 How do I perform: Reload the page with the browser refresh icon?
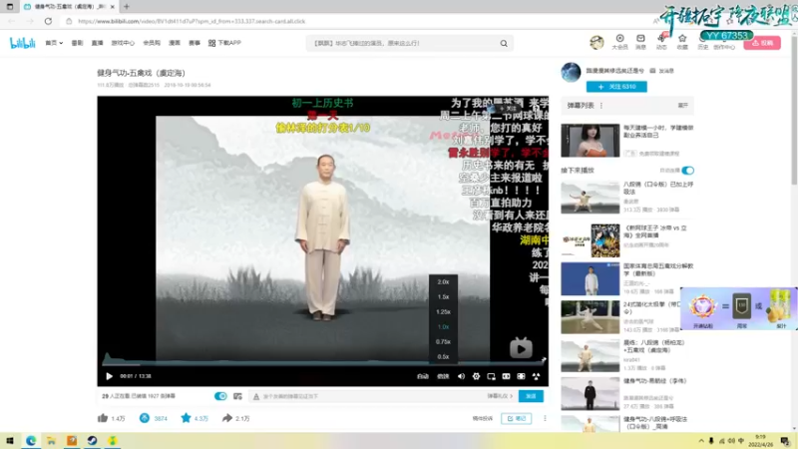click(48, 21)
